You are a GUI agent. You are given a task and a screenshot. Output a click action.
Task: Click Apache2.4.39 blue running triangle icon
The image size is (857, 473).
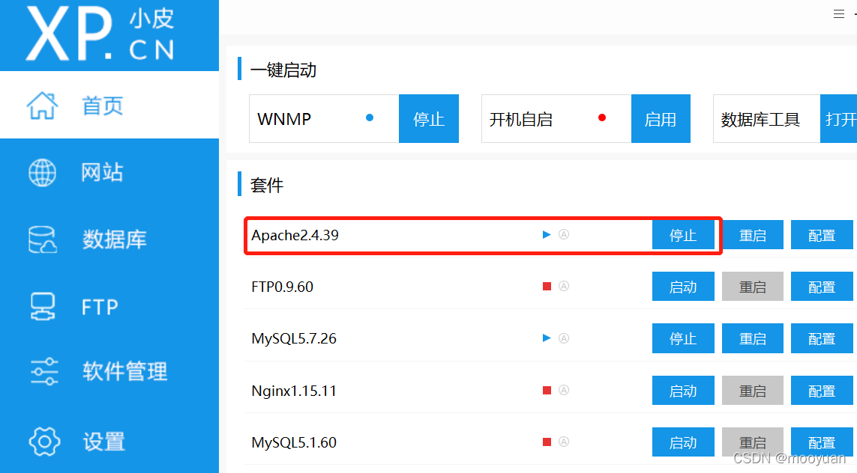[x=546, y=234]
